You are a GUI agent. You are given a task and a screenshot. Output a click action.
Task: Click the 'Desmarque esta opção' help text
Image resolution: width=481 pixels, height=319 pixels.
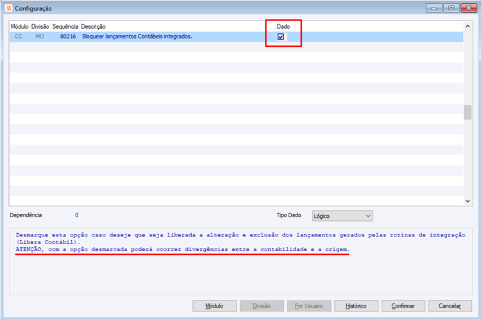point(240,238)
